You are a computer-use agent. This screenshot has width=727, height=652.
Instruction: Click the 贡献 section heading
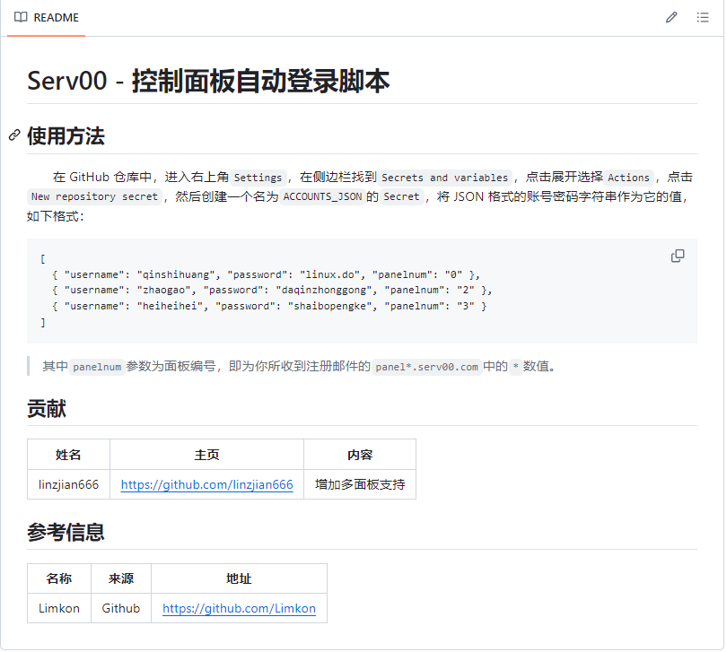pos(47,410)
